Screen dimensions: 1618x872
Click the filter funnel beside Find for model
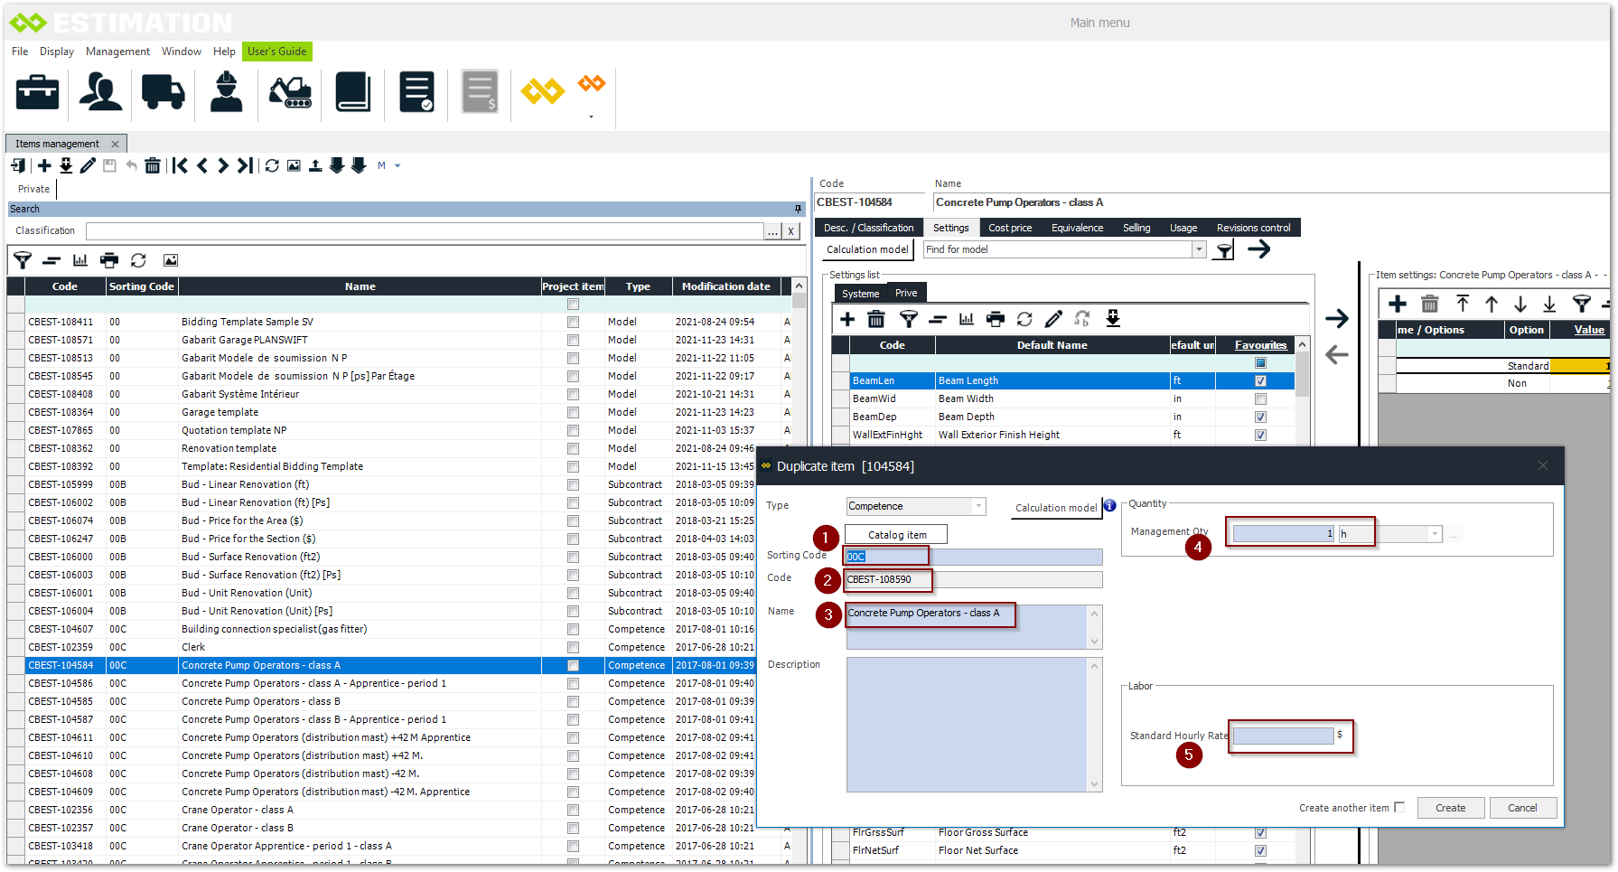pos(1224,250)
